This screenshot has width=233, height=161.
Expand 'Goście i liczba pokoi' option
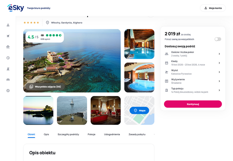coord(193,54)
